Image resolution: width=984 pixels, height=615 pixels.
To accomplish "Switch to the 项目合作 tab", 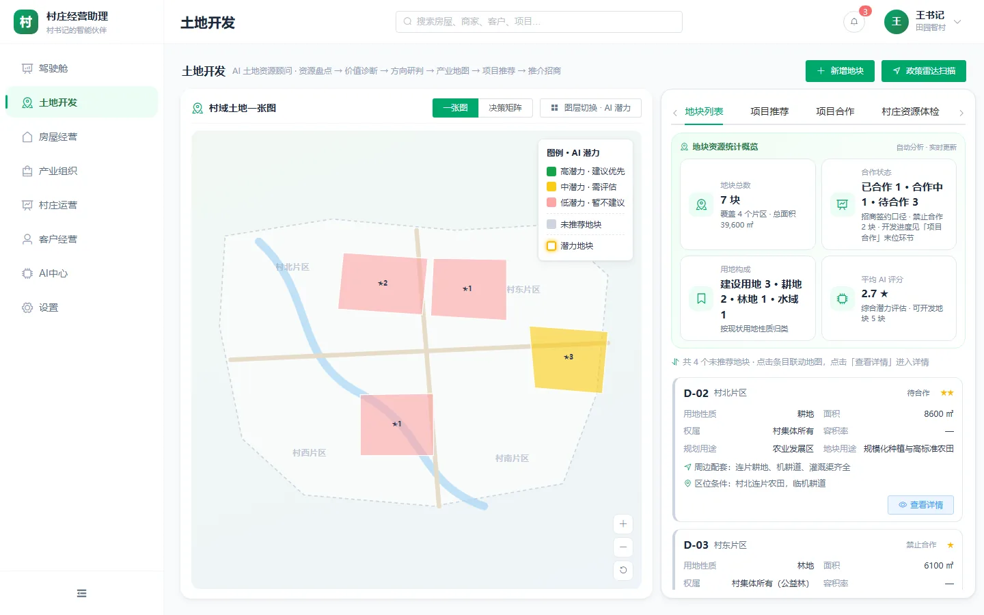I will point(835,111).
